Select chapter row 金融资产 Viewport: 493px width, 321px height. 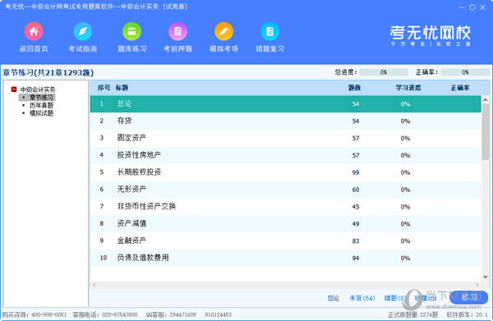tap(285, 241)
